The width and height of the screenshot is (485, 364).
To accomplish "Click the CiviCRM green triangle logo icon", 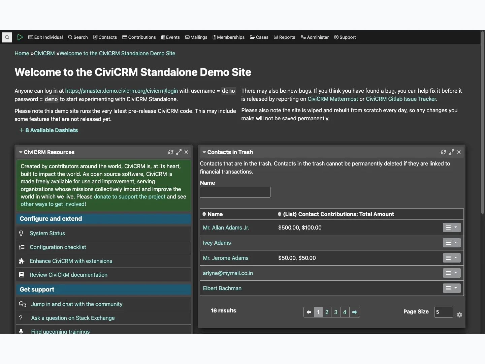I will 20,37.
